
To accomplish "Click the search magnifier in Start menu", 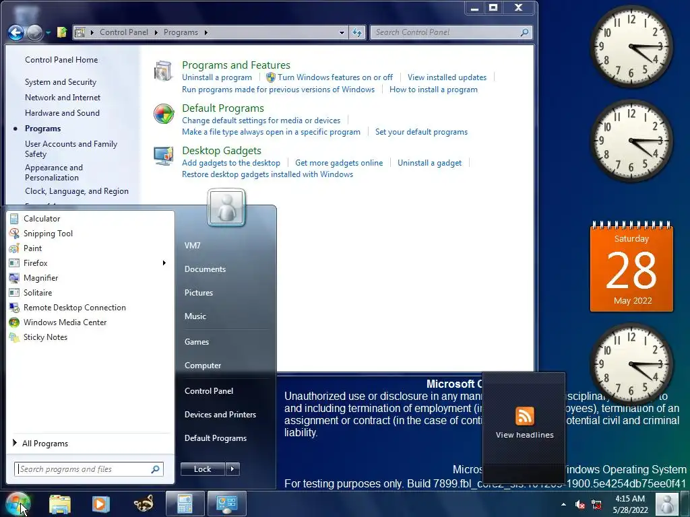I will point(156,469).
